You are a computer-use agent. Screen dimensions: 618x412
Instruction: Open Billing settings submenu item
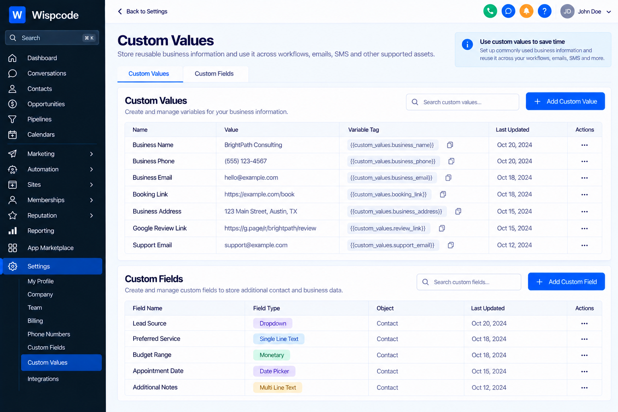click(35, 321)
